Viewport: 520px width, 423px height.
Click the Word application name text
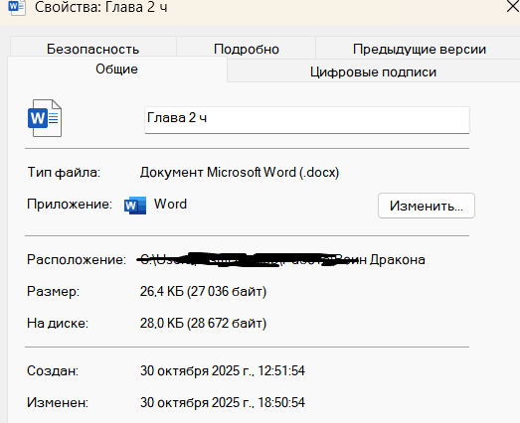[170, 204]
